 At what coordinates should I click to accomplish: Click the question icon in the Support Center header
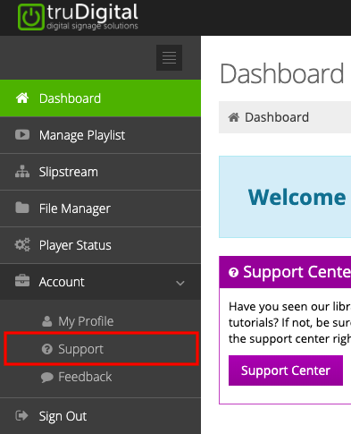tap(234, 272)
